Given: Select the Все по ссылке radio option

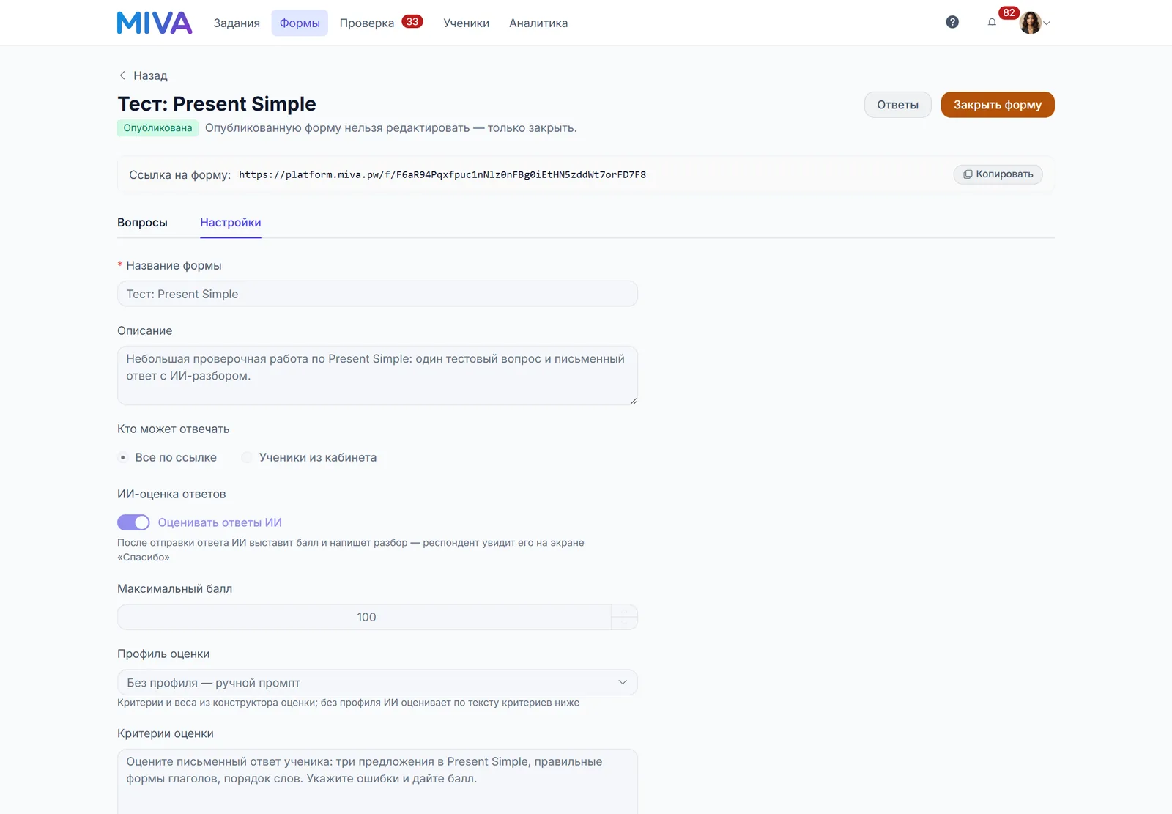Looking at the screenshot, I should click(168, 457).
